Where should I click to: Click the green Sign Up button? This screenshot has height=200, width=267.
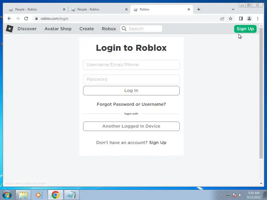point(245,29)
